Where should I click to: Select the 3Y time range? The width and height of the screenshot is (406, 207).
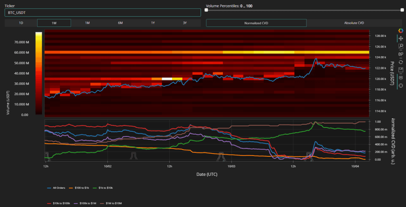185,23
